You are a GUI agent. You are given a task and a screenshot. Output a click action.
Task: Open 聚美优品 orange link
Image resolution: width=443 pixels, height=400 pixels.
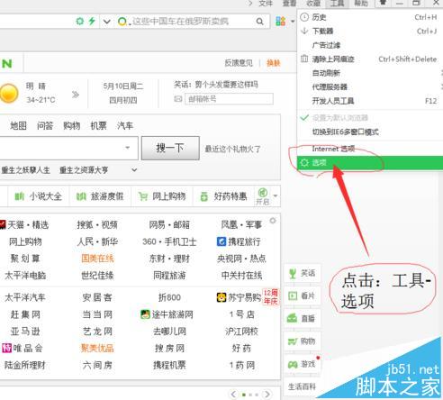97,348
